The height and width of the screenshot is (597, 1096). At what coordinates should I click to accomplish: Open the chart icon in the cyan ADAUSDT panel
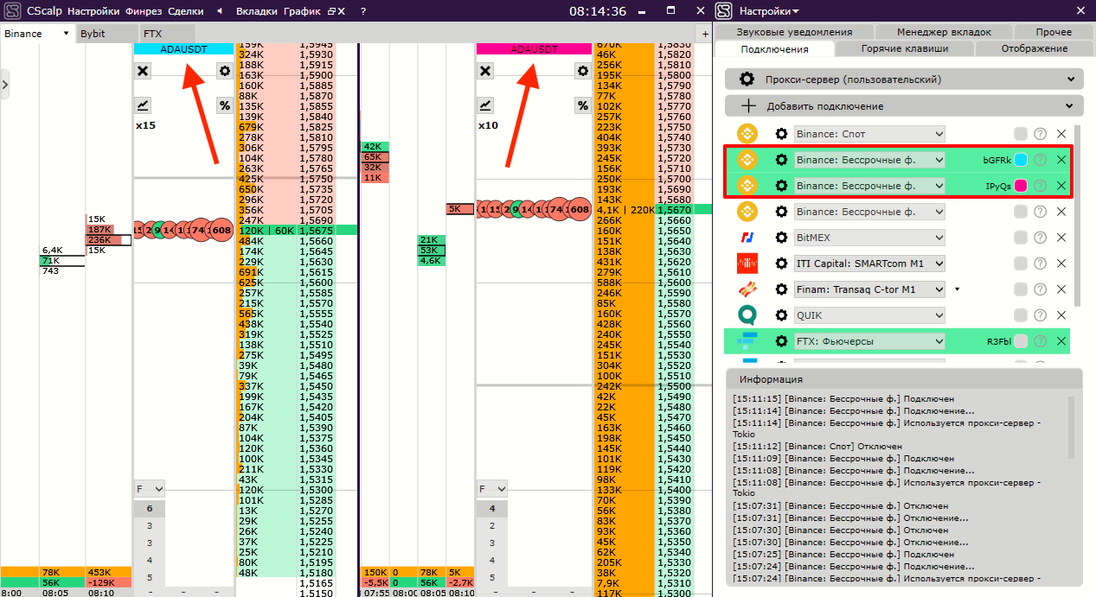tap(143, 105)
